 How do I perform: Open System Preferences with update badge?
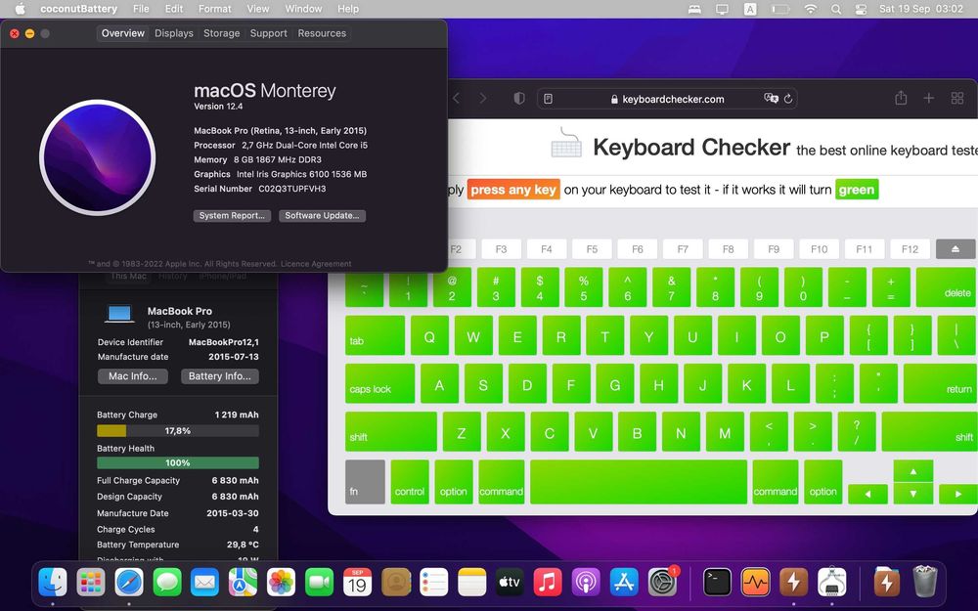tap(662, 583)
